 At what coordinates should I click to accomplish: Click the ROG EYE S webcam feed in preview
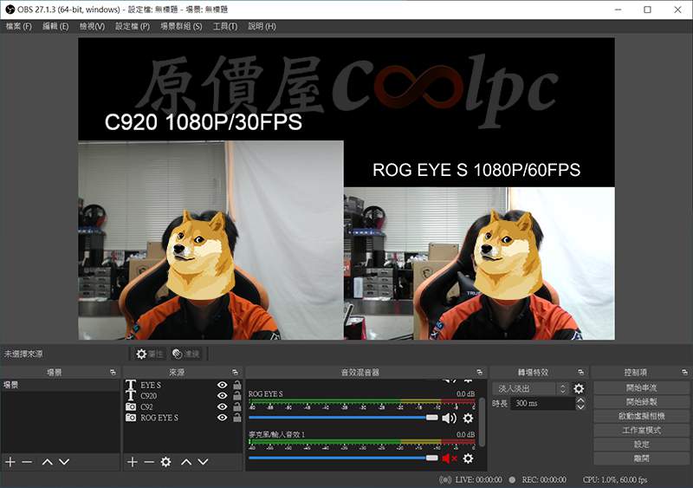[x=479, y=264]
